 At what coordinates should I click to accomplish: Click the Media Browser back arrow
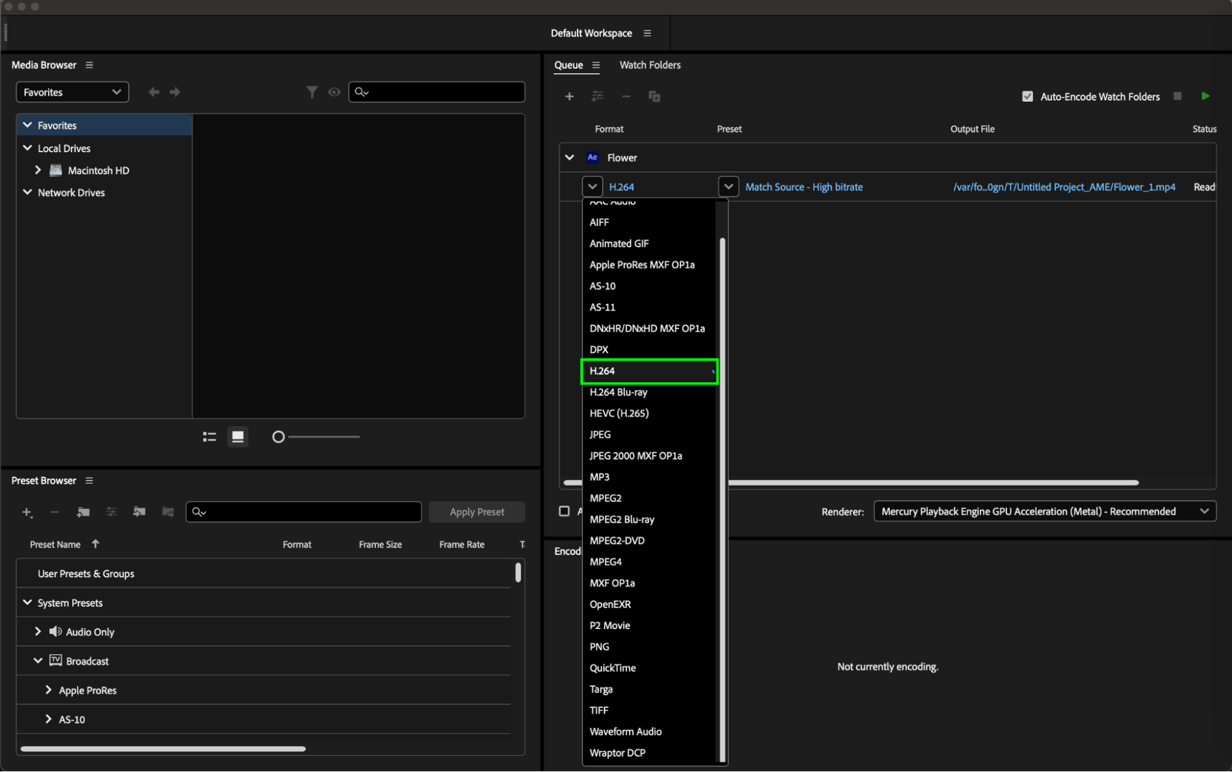[154, 92]
